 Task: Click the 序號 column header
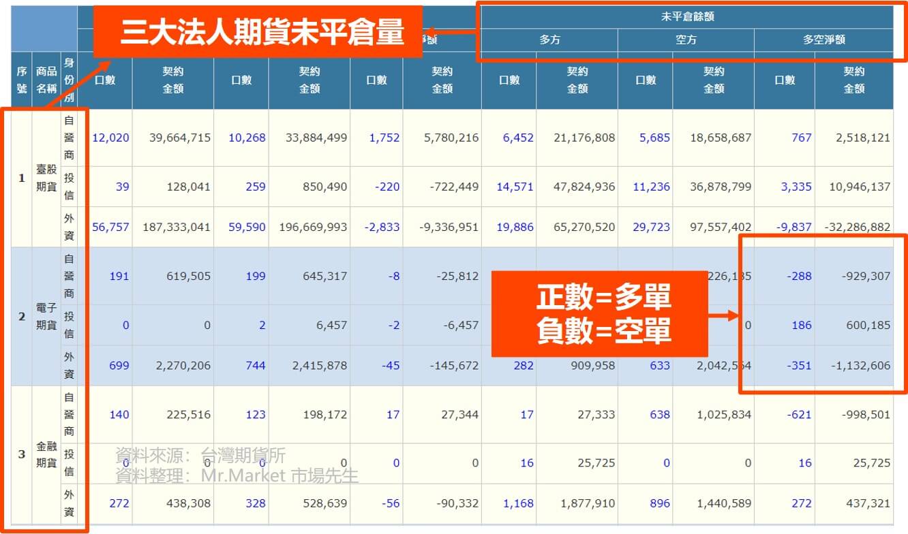(21, 80)
